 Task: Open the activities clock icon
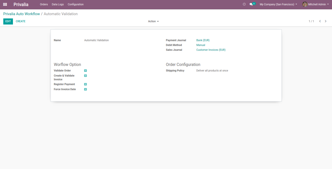click(x=244, y=4)
